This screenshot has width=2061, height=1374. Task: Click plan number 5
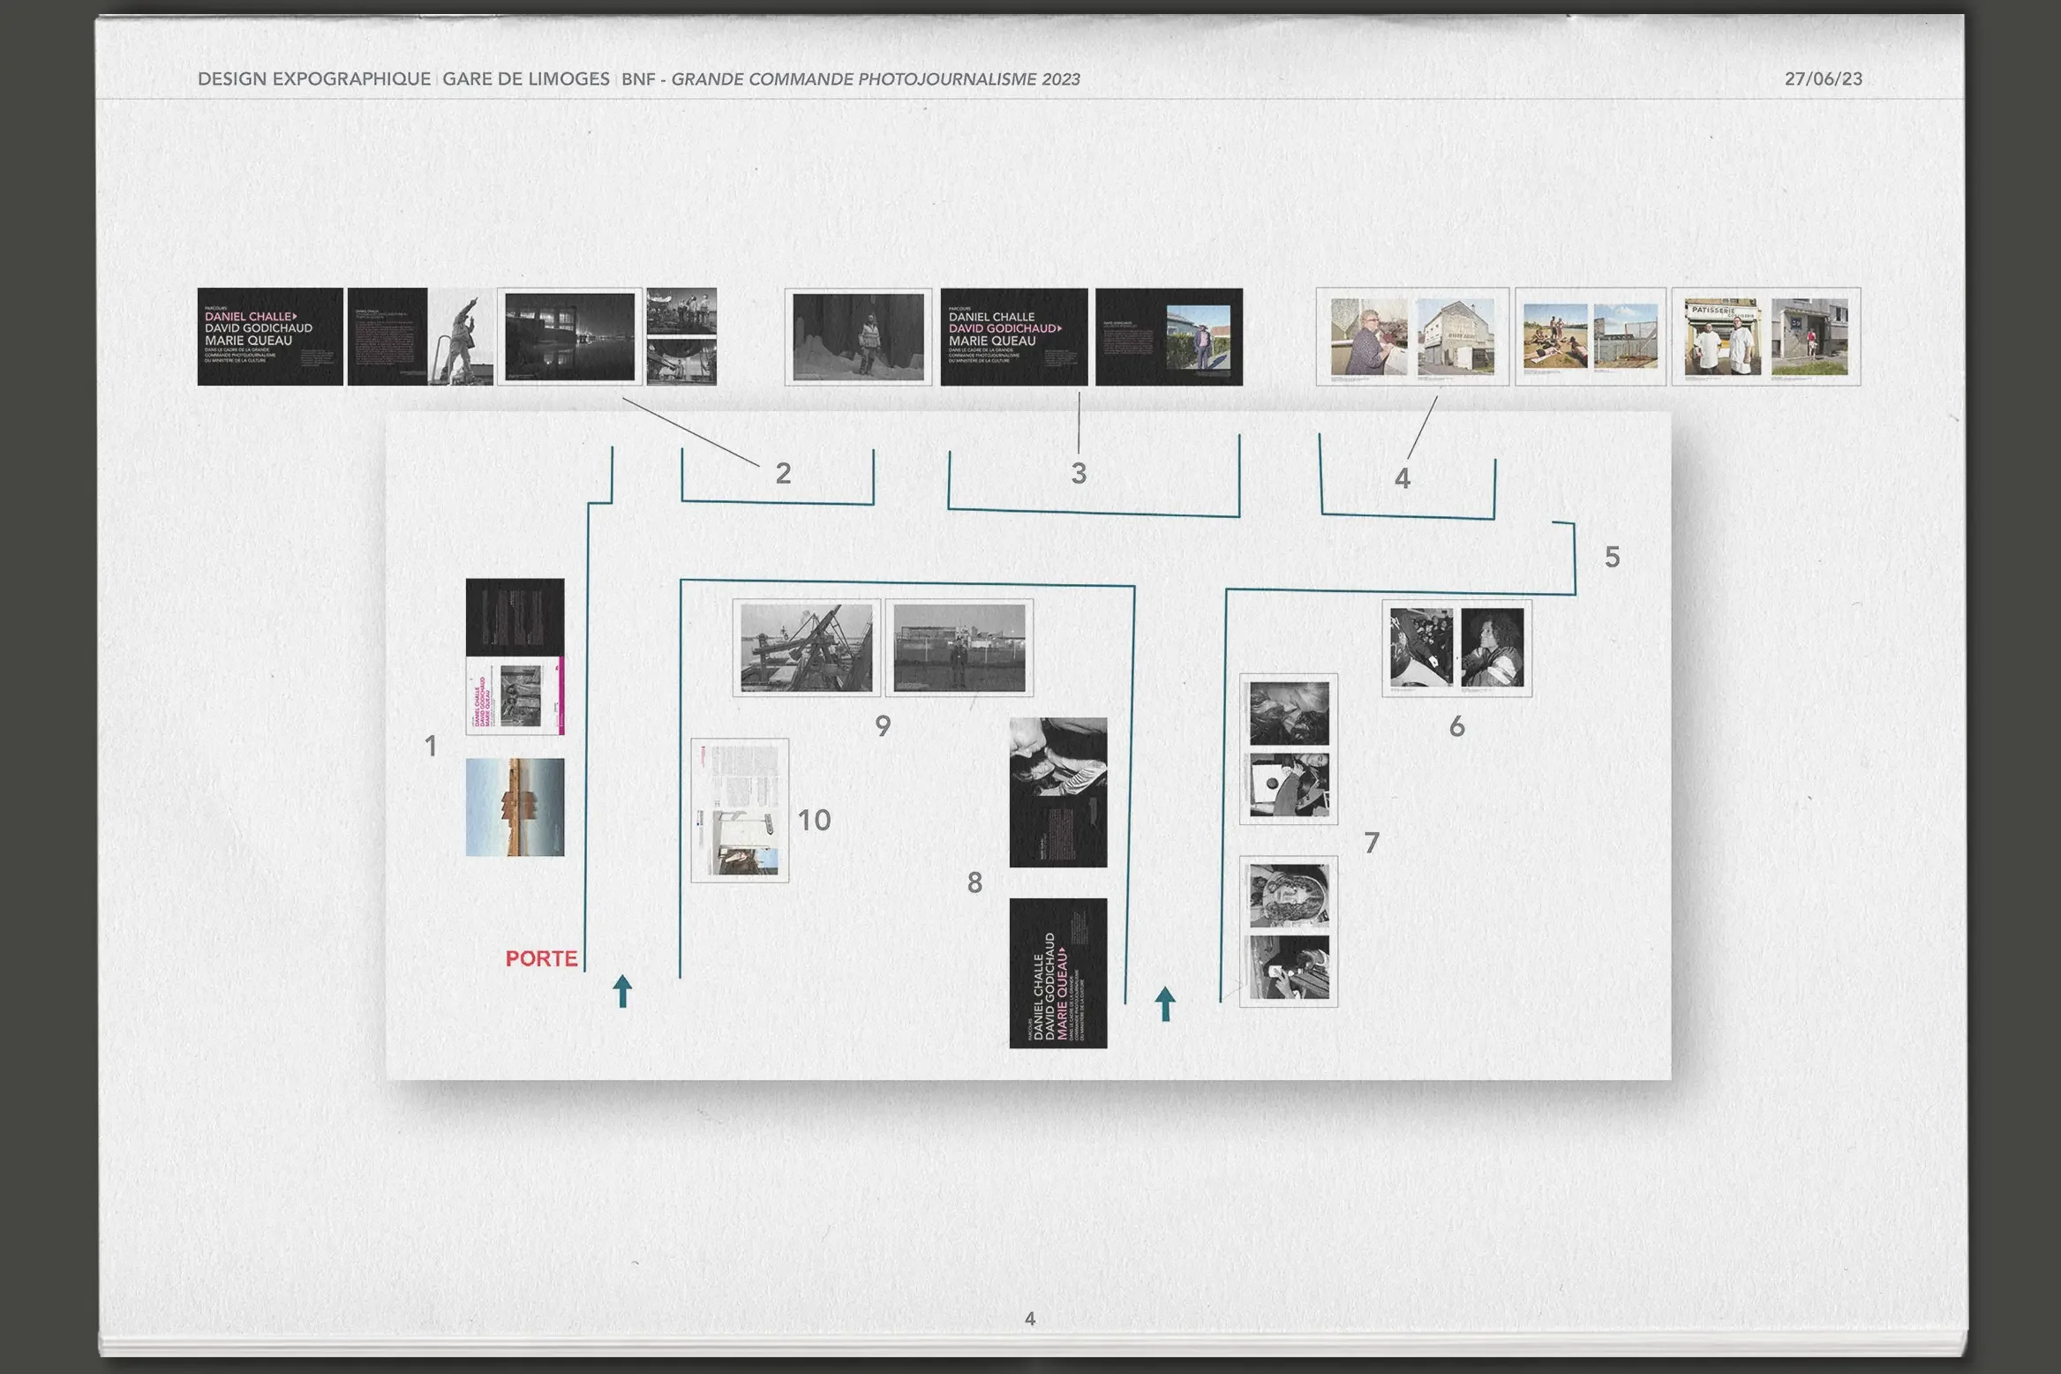click(x=1612, y=558)
